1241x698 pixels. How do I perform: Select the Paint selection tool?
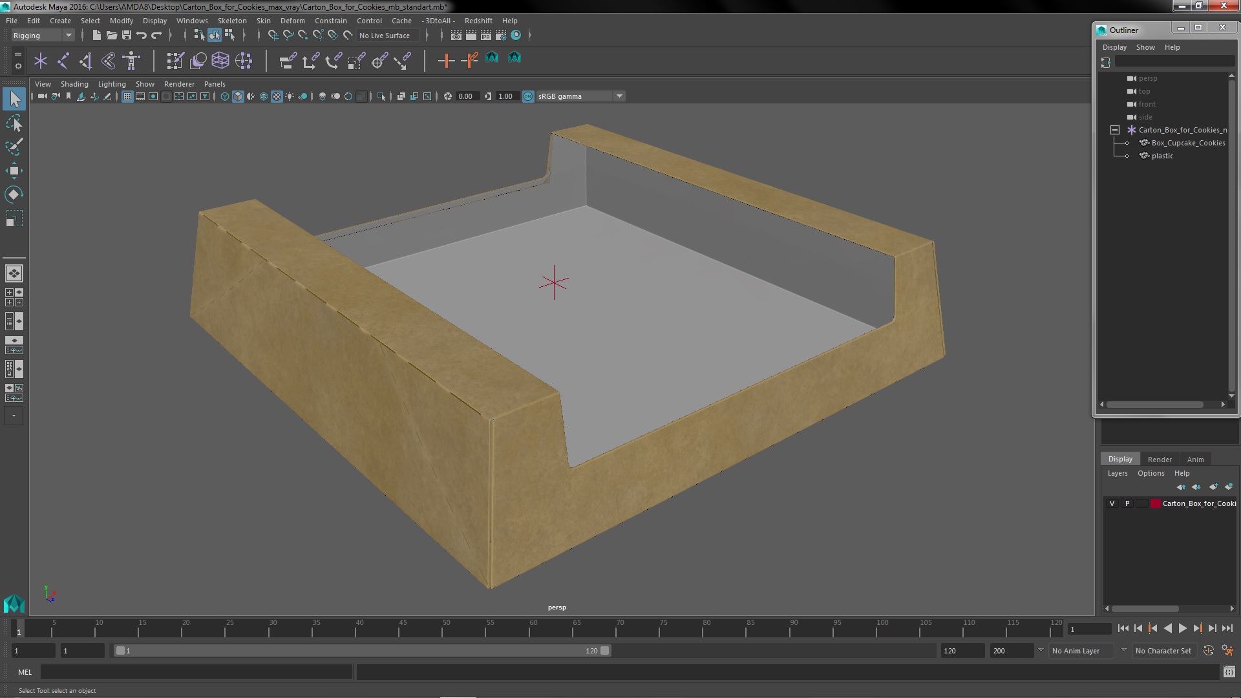tap(14, 147)
